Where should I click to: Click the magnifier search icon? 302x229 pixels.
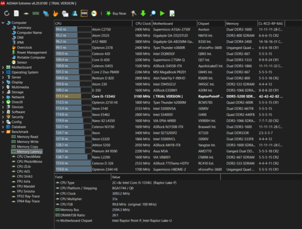coord(153,13)
